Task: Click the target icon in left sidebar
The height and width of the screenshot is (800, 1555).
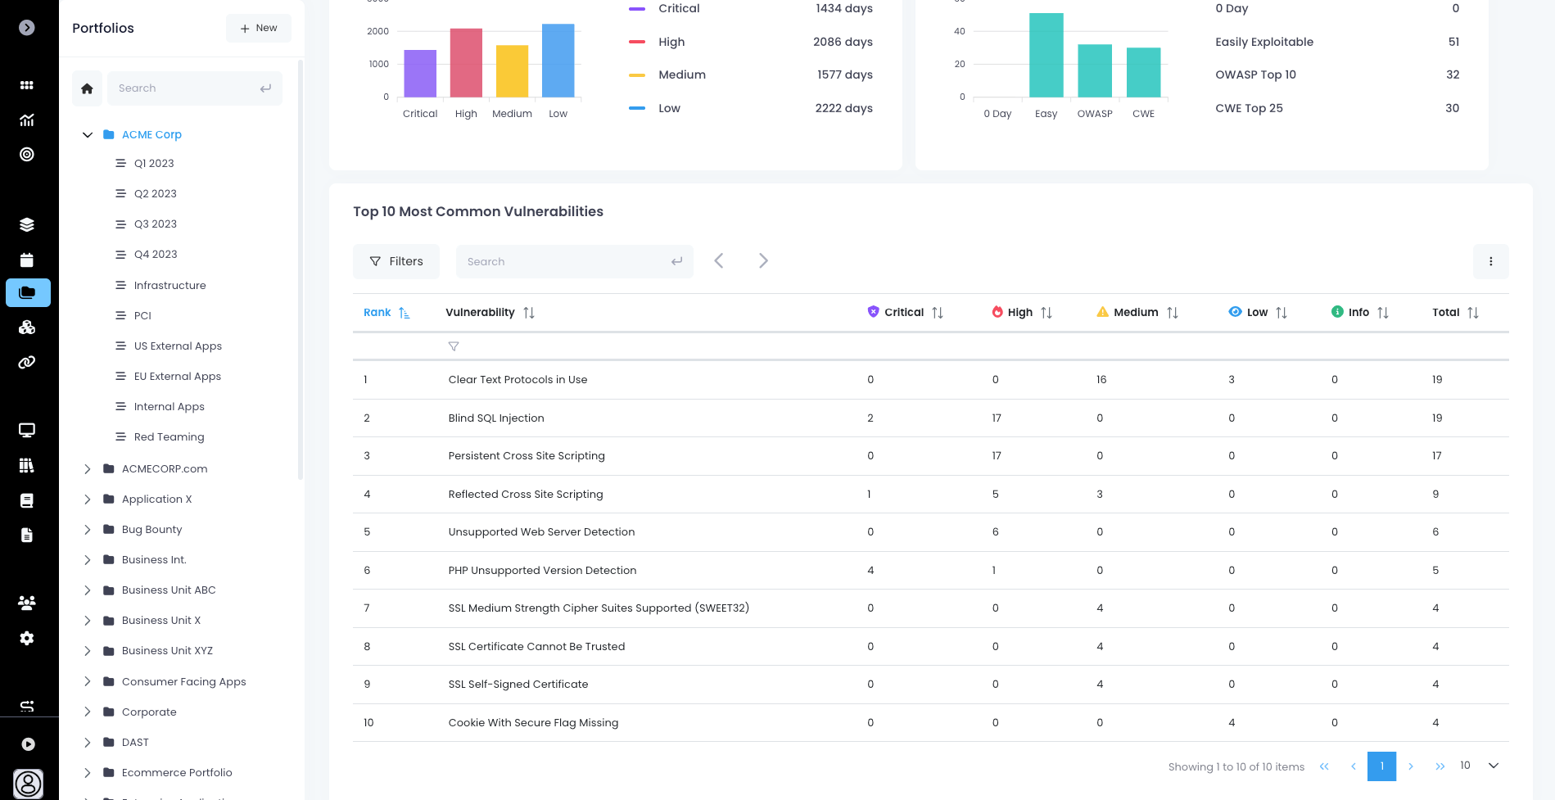Action: (27, 155)
